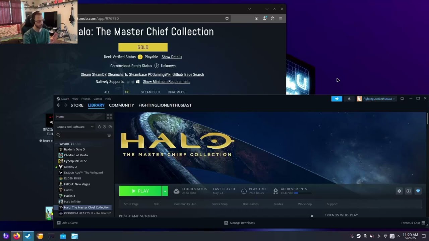This screenshot has width=429, height=241.
Task: Toggle the ready-to-play filter icon
Action: [x=110, y=127]
